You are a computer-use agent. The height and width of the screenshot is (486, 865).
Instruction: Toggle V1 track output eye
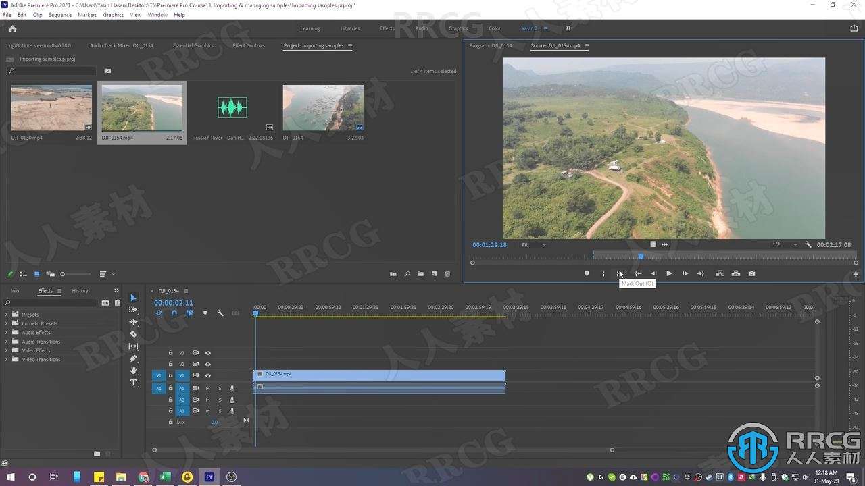[x=208, y=375]
